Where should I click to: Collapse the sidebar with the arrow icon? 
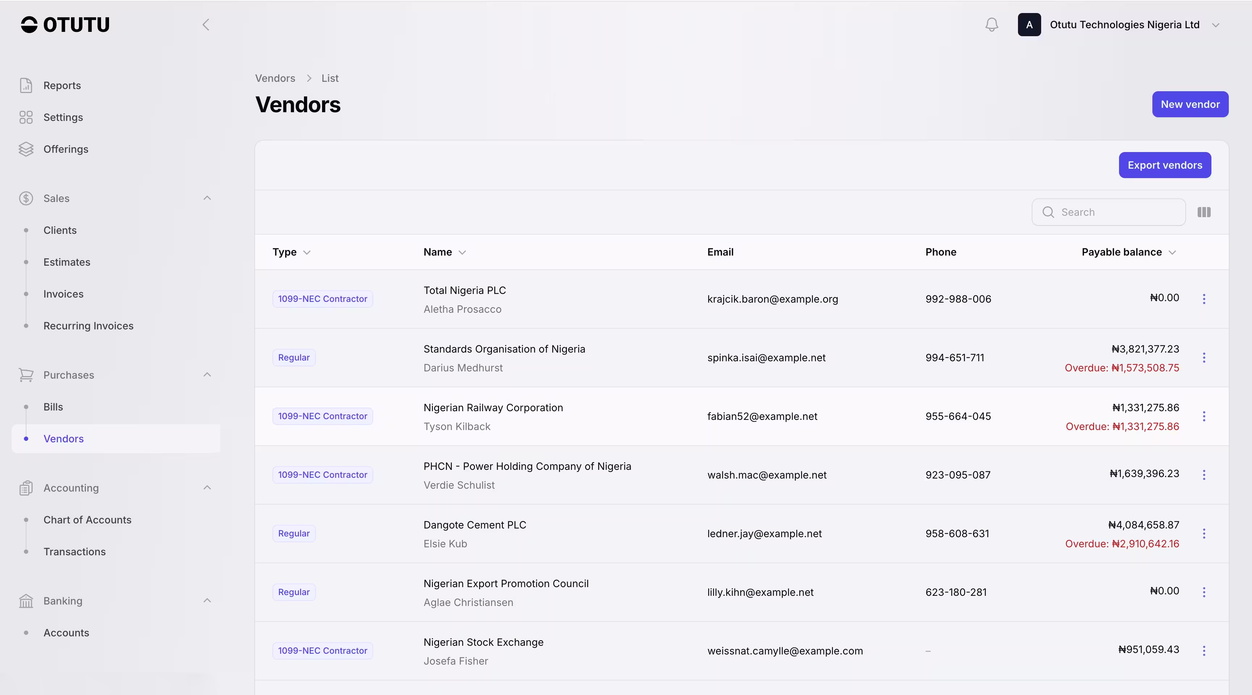point(206,25)
